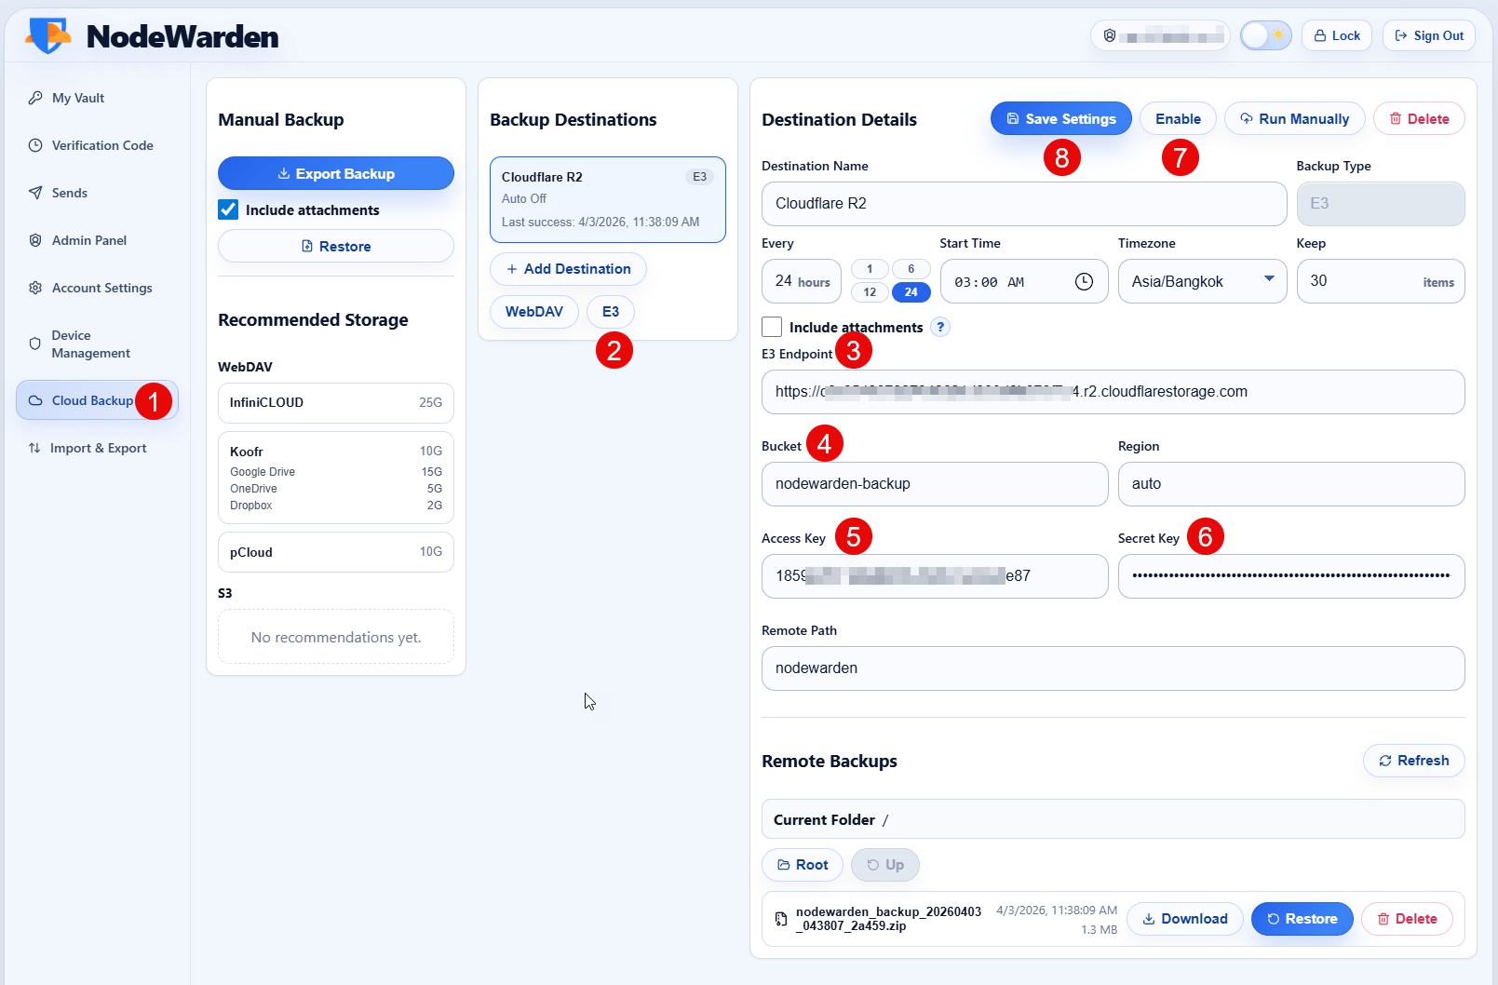Click the Verification Code clock icon in sidebar
The image size is (1498, 985).
pos(35,145)
